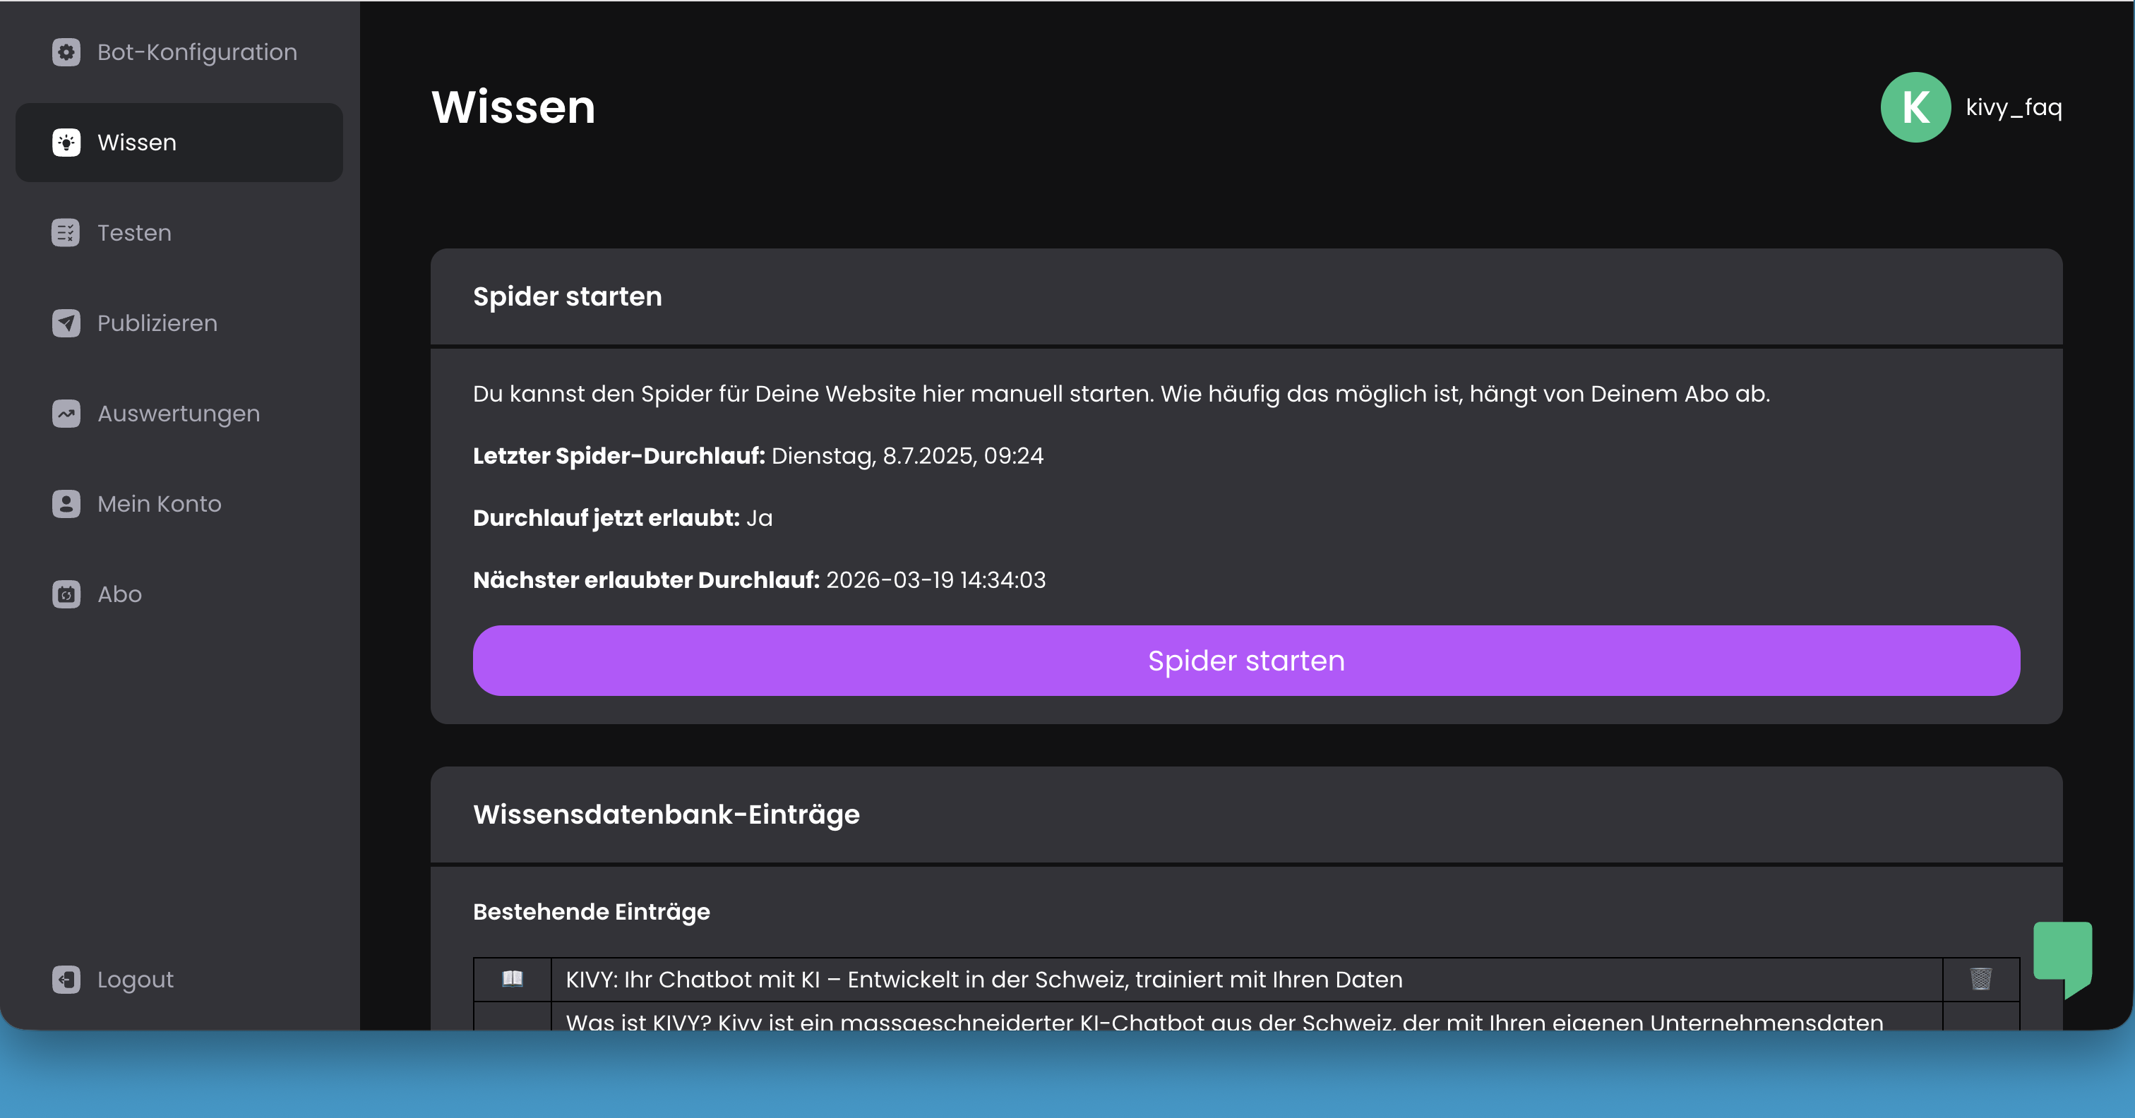The image size is (2135, 1118).
Task: Click Logout at the bottom of the sidebar
Action: click(133, 979)
